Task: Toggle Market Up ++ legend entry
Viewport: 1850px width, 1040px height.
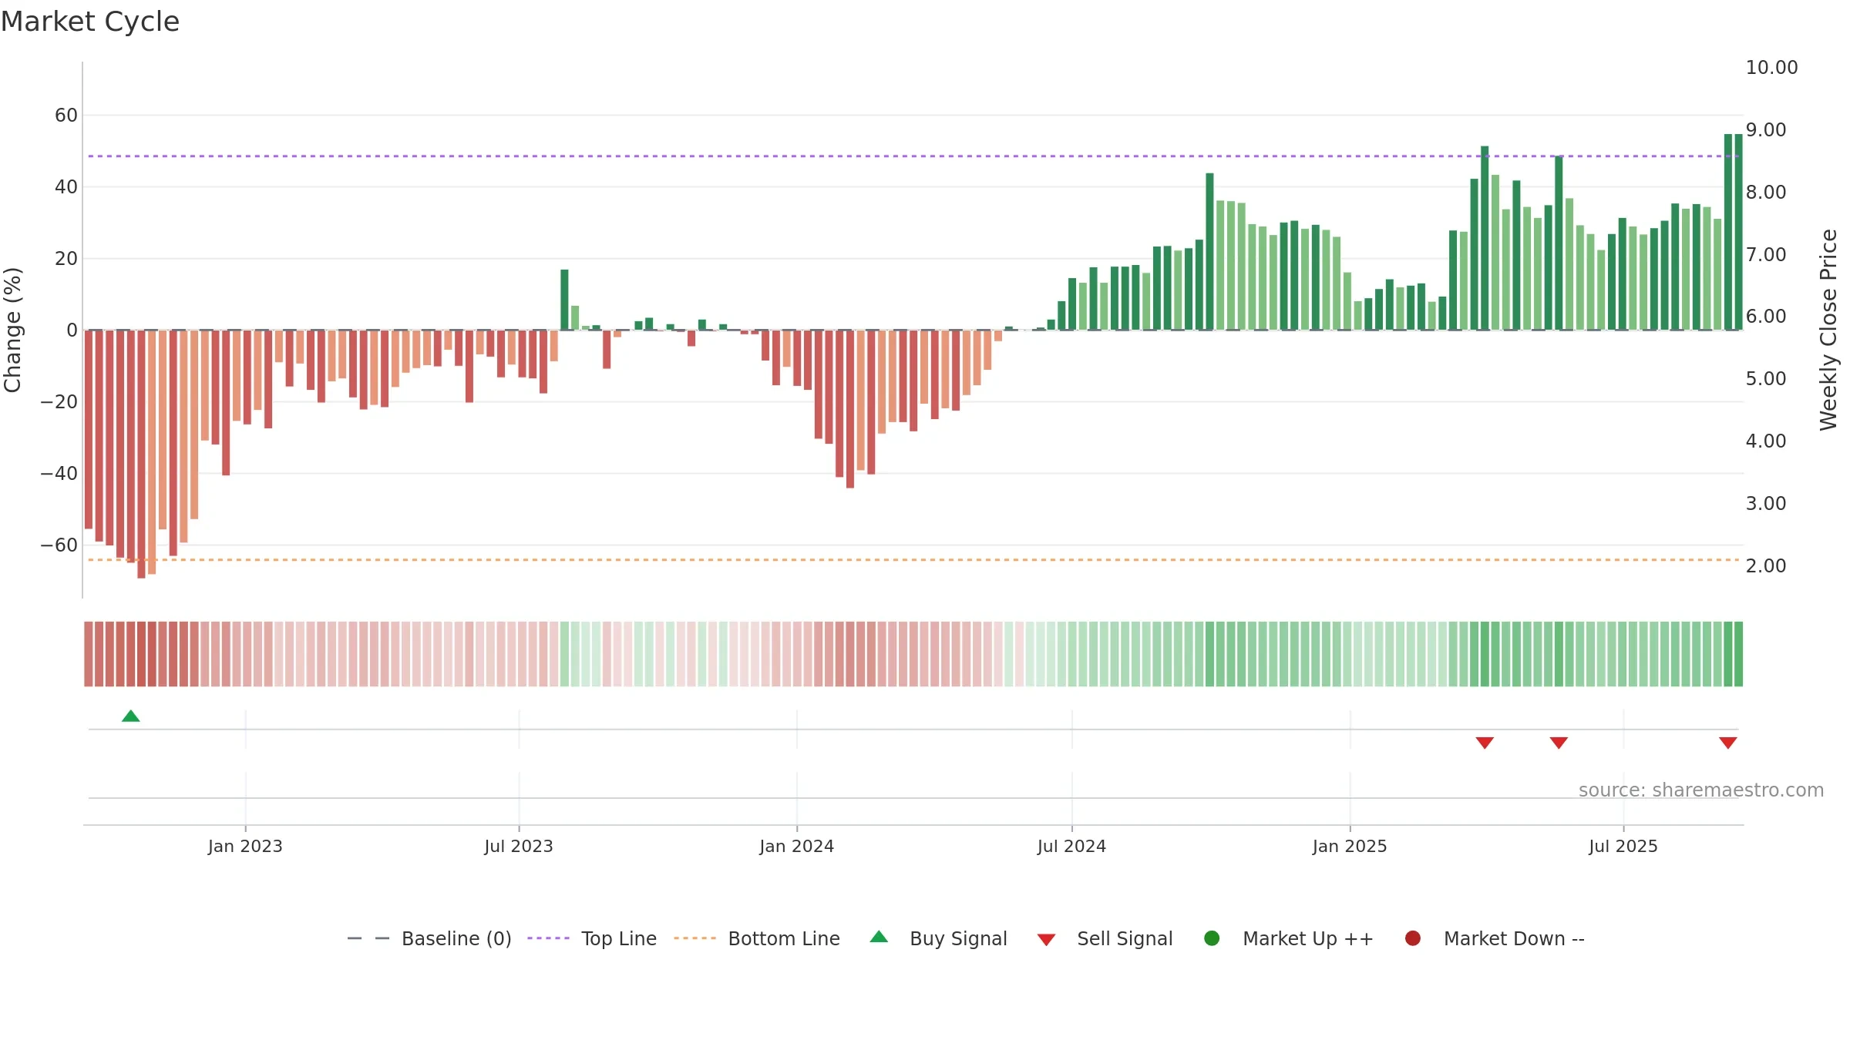Action: click(1289, 938)
